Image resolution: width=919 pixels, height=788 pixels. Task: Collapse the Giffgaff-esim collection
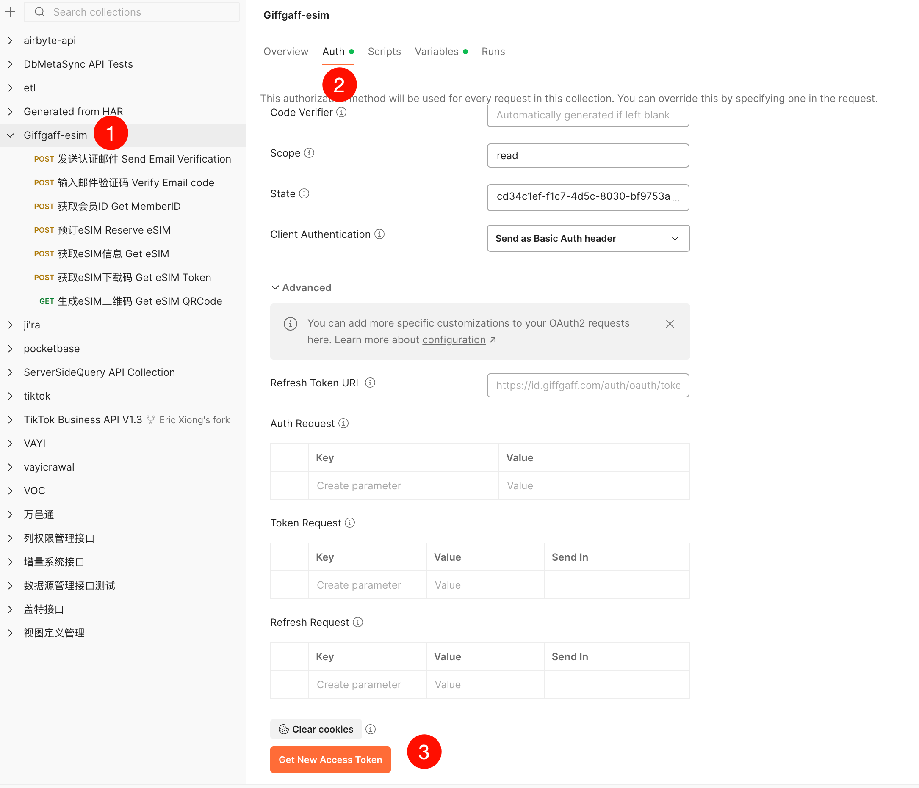(11, 135)
